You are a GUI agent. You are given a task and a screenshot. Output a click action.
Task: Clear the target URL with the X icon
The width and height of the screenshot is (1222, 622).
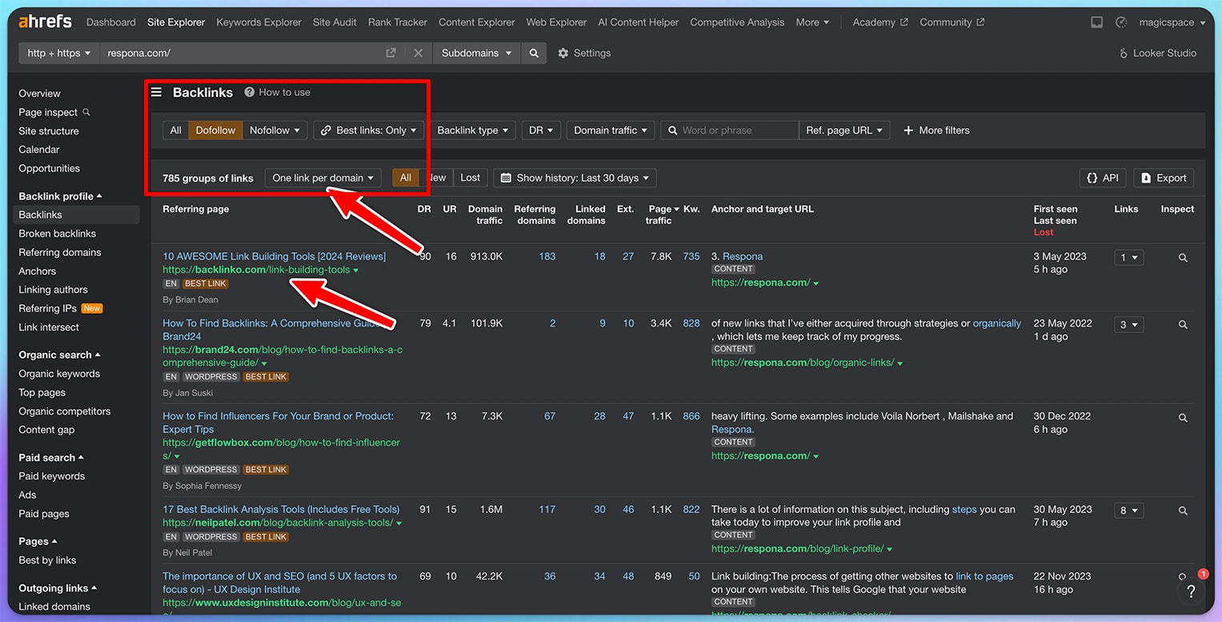(x=419, y=53)
